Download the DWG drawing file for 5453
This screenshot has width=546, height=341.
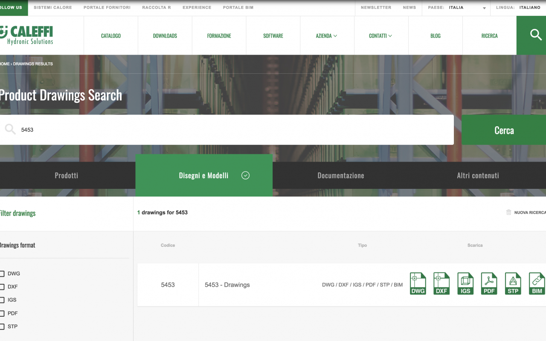tap(418, 284)
